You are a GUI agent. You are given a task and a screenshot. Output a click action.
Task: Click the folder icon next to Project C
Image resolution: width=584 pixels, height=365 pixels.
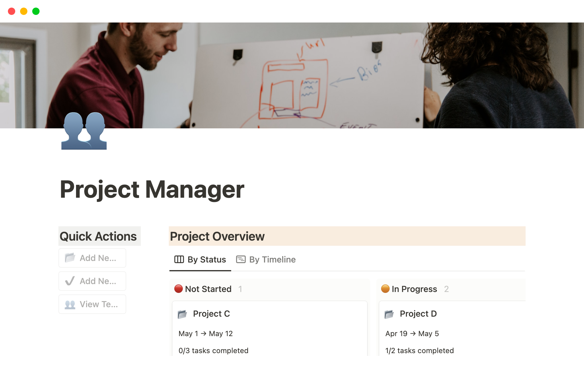coord(182,314)
